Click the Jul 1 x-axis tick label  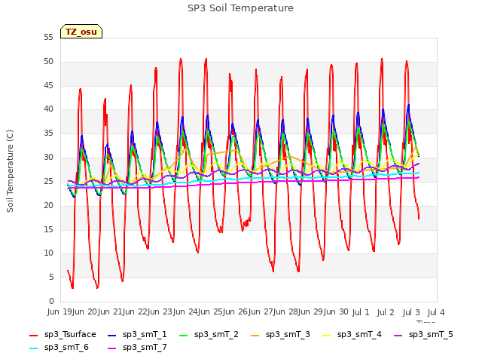tap(361, 313)
